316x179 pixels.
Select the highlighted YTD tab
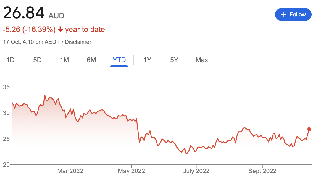(119, 60)
